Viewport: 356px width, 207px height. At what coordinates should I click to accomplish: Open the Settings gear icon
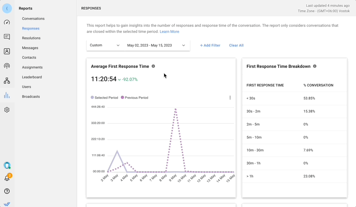[x=7, y=110]
